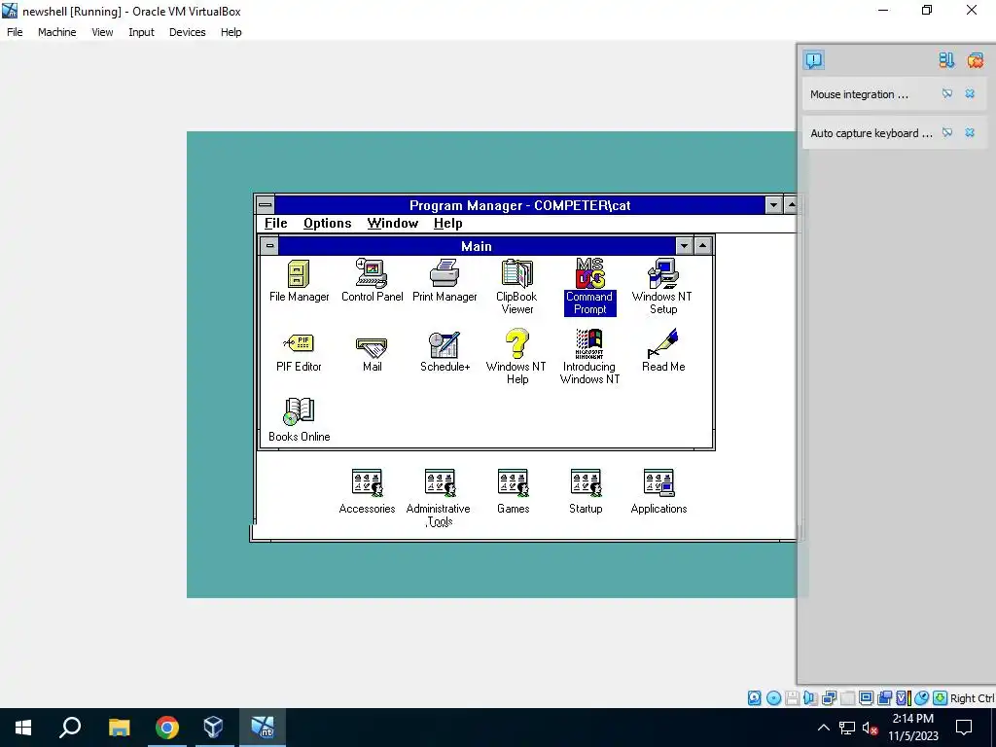Open File Explorer from taskbar
The width and height of the screenshot is (996, 747).
(119, 728)
